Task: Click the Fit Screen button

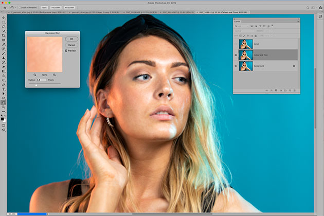Action: tap(56, 8)
